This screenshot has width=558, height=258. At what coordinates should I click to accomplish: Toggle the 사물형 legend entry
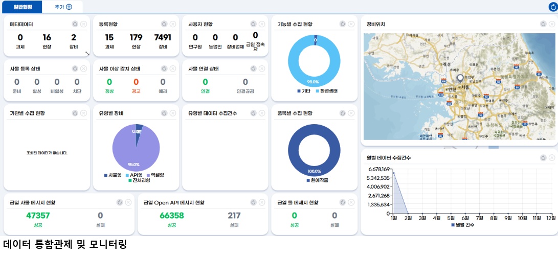(114, 175)
